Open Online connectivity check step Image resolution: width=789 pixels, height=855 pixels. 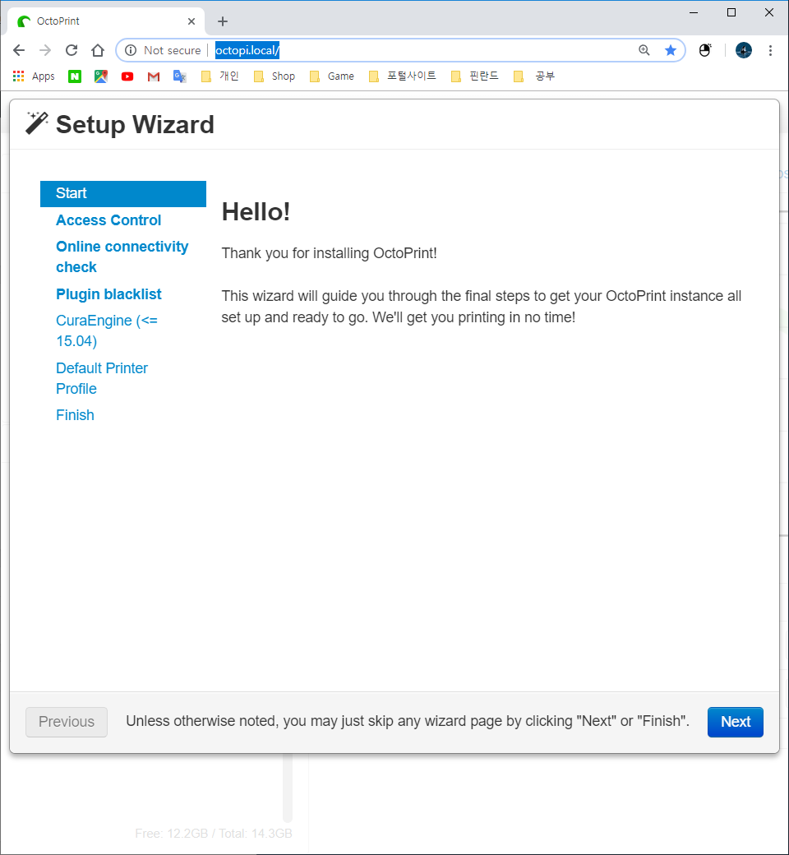tap(122, 256)
